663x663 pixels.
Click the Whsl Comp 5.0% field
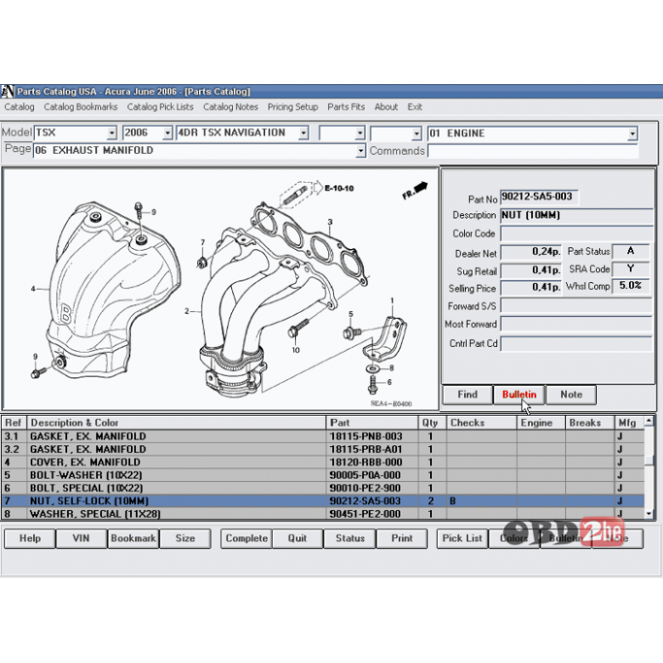[631, 286]
